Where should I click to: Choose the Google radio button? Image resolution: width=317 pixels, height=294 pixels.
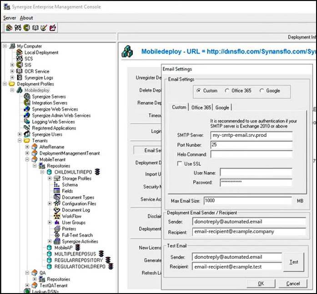point(262,91)
